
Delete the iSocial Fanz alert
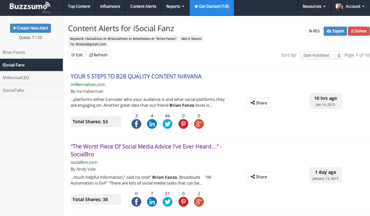point(359,31)
